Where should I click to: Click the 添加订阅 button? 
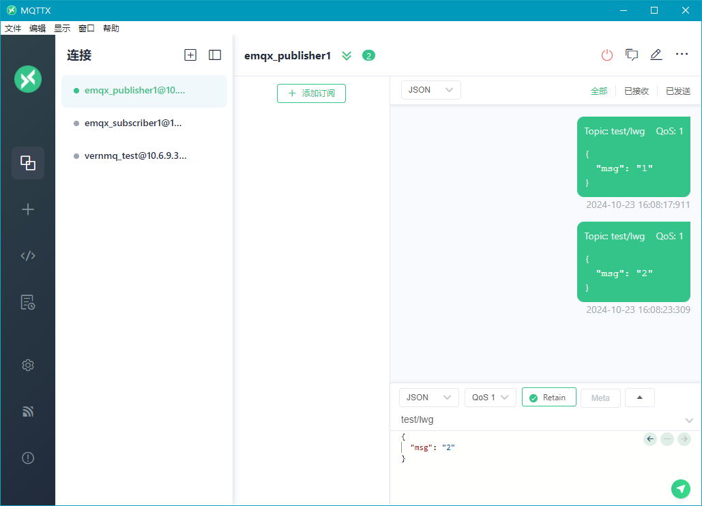(311, 93)
